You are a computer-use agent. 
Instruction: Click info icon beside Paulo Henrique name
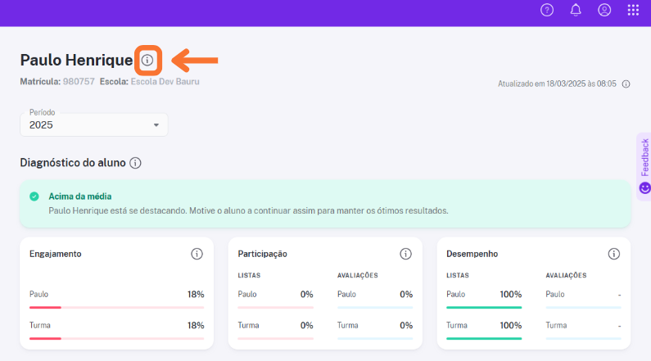(147, 60)
